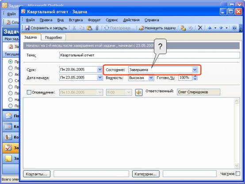Open the Действия menu
Screen dimensions: 245x184
(x=131, y=20)
